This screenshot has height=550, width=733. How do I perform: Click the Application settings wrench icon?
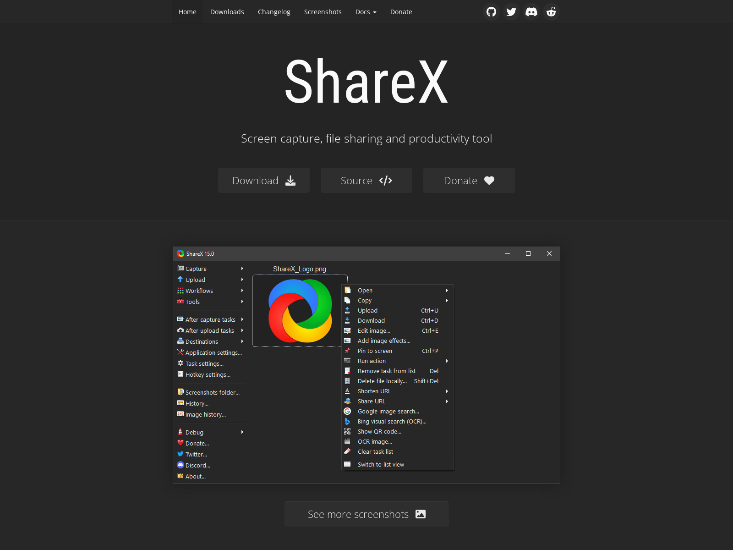click(x=181, y=352)
